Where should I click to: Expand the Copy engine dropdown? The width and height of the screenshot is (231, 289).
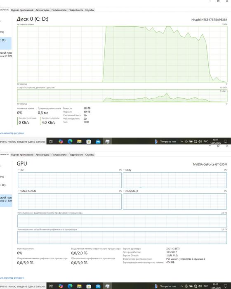click(x=124, y=170)
